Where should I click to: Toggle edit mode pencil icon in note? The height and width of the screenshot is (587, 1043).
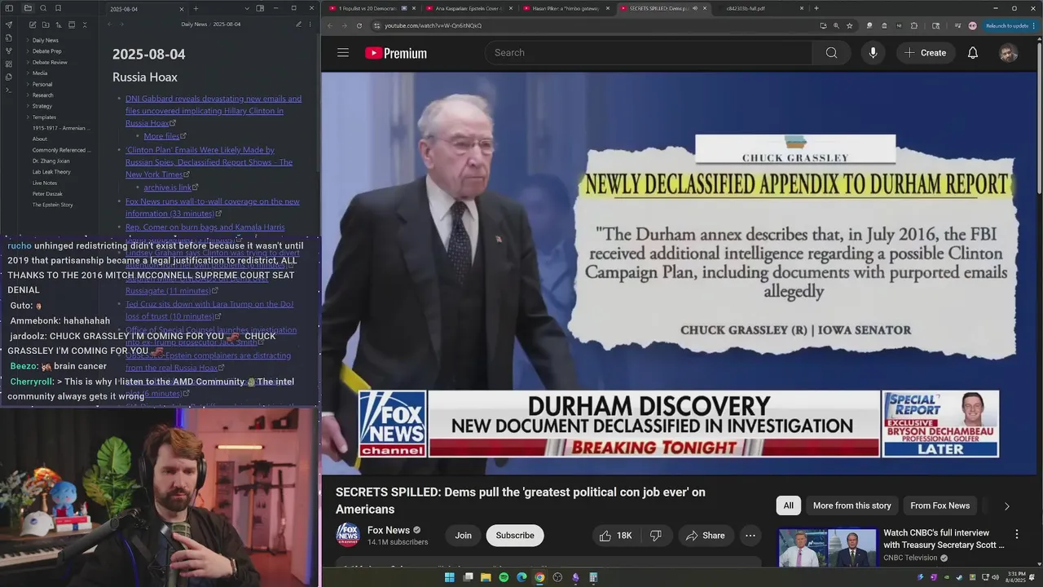299,24
